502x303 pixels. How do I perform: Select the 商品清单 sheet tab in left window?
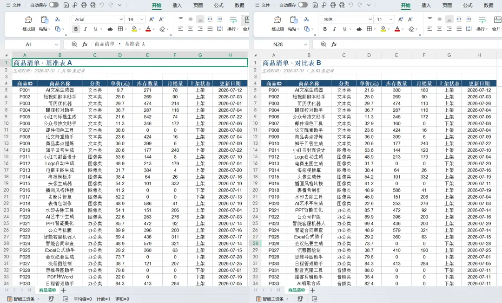[47, 290]
